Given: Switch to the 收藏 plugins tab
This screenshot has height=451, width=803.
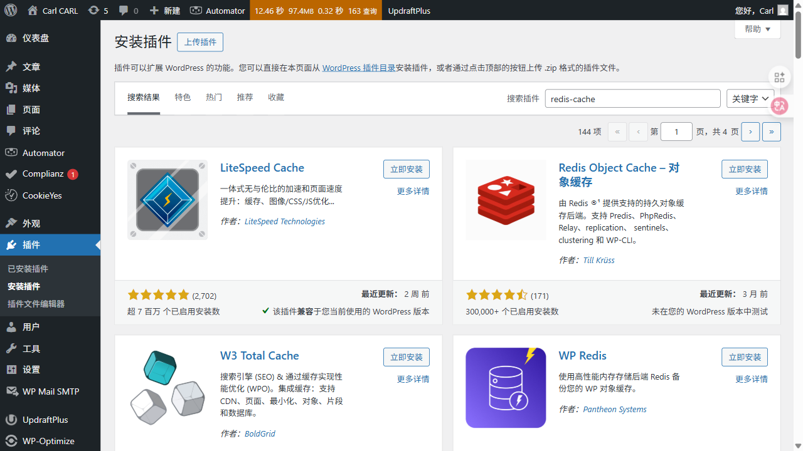Looking at the screenshot, I should pyautogui.click(x=276, y=97).
